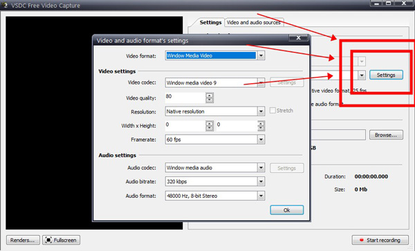The image size is (415, 251).
Task: Click the Height value field
Action: click(237, 126)
